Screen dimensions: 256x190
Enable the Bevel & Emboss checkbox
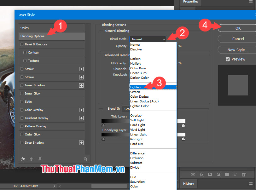point(22,44)
